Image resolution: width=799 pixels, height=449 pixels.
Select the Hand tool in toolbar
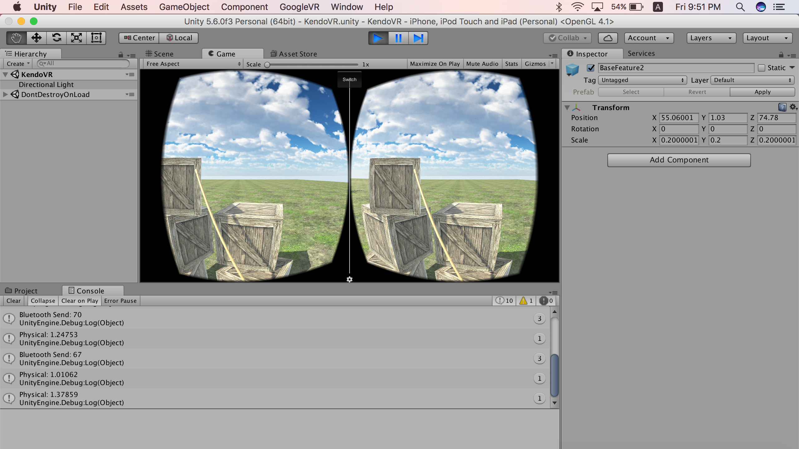[x=16, y=38]
